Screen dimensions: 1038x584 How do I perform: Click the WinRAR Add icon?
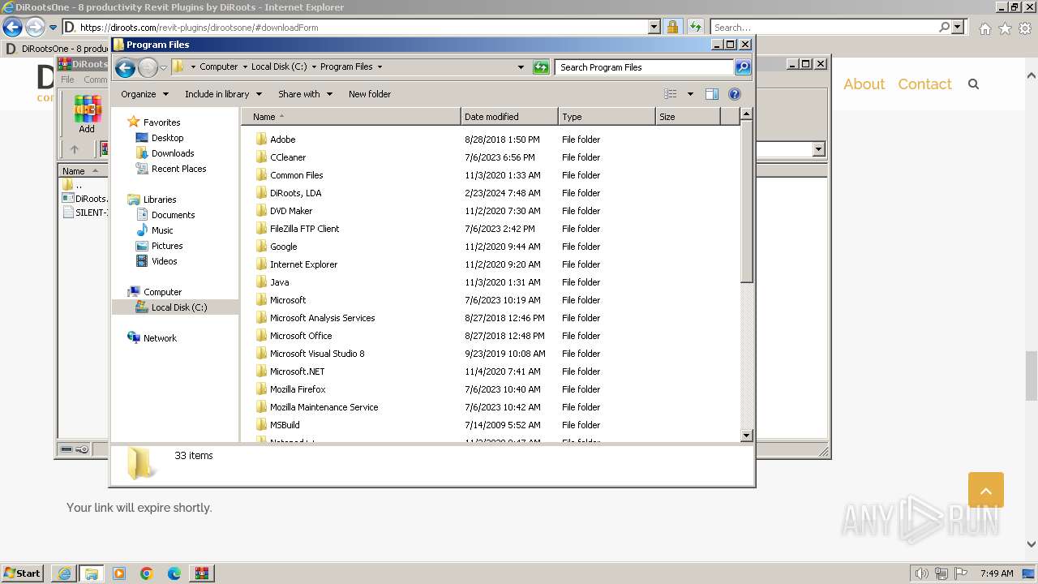87,114
